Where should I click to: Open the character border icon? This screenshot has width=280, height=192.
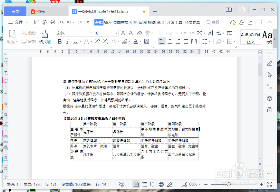(146, 41)
